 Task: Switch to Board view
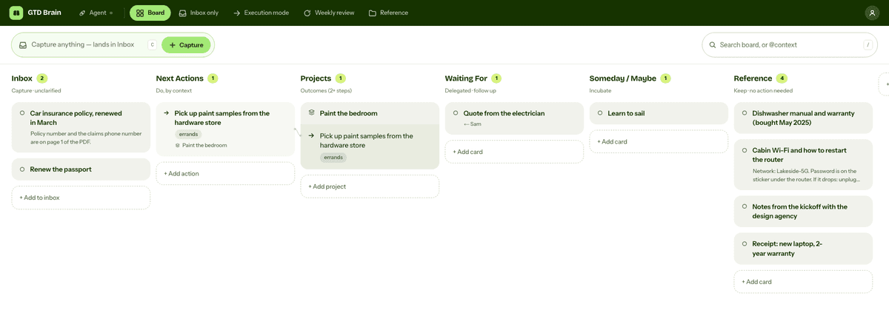pos(150,13)
